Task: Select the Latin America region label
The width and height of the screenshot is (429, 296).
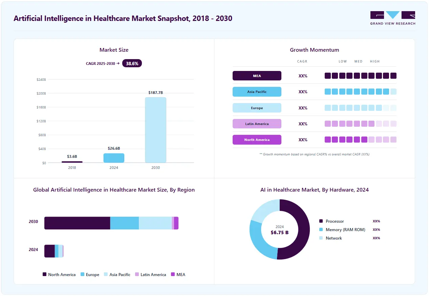Action: 257,124
